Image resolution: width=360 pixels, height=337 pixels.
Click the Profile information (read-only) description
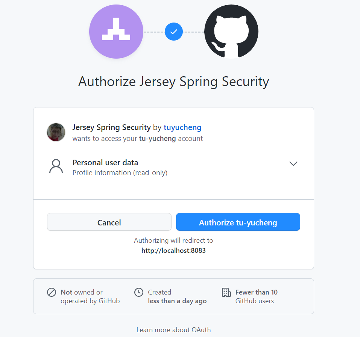point(120,173)
